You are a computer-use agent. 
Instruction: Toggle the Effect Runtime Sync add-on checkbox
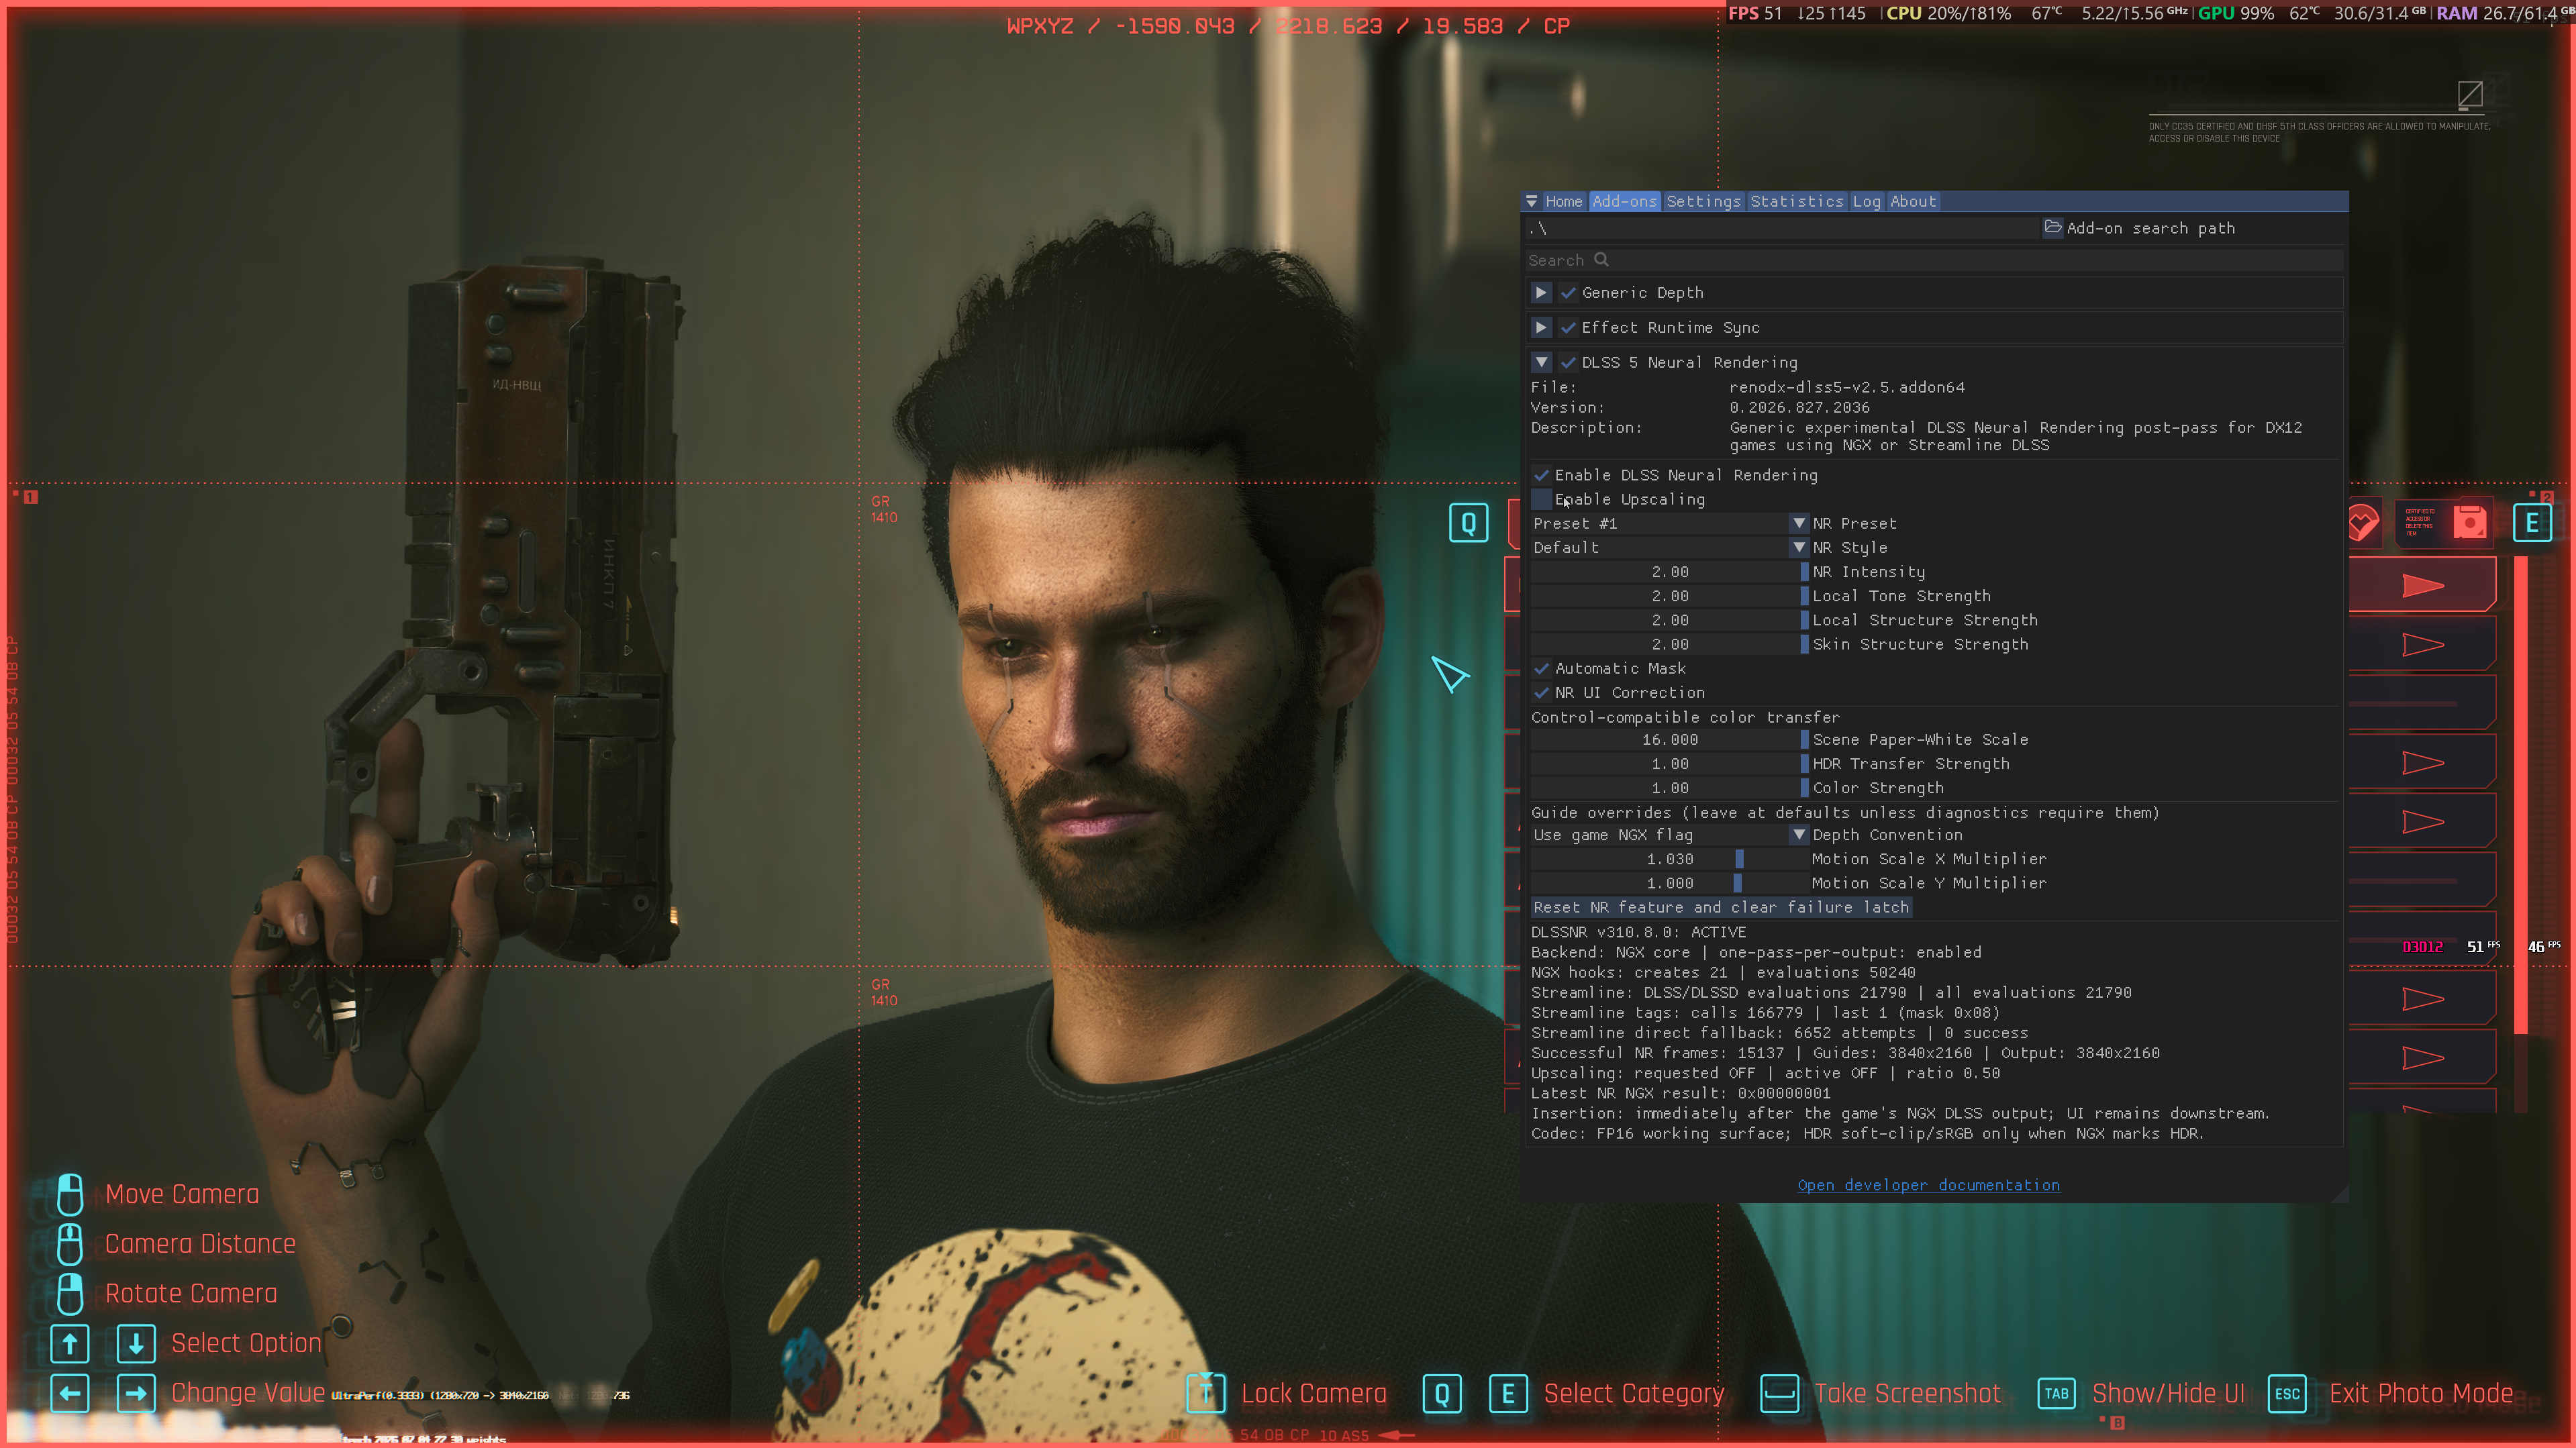click(1568, 328)
